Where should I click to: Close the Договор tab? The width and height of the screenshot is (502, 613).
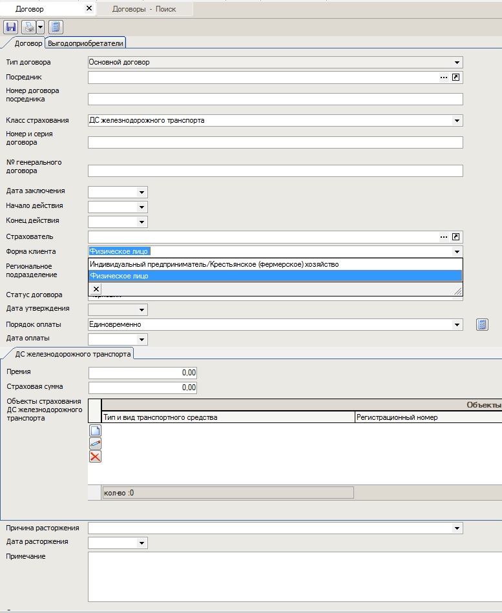[89, 9]
